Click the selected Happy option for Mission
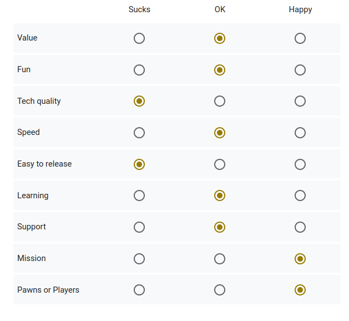Screen dimensions: 349x321 [300, 259]
